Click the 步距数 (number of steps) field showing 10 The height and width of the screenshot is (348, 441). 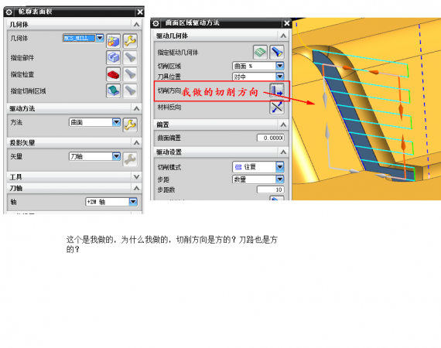click(271, 189)
